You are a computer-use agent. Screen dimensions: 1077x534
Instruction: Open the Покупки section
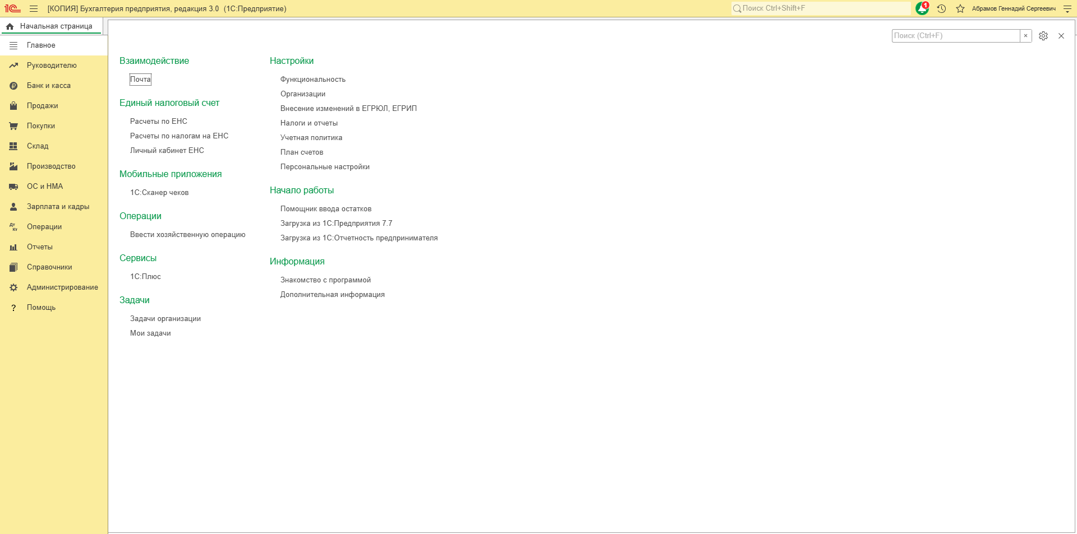pyautogui.click(x=54, y=126)
